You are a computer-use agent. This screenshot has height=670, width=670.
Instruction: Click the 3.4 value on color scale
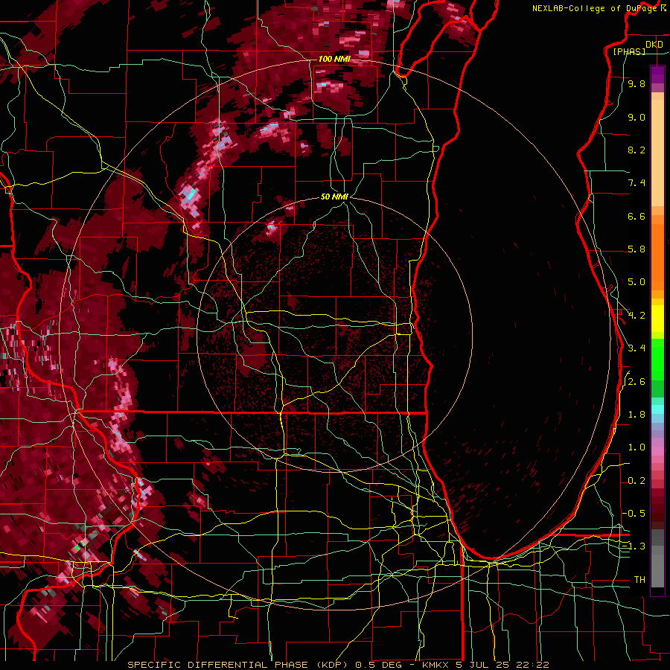tap(636, 348)
